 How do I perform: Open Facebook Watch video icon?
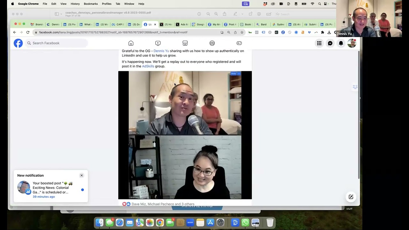158,43
